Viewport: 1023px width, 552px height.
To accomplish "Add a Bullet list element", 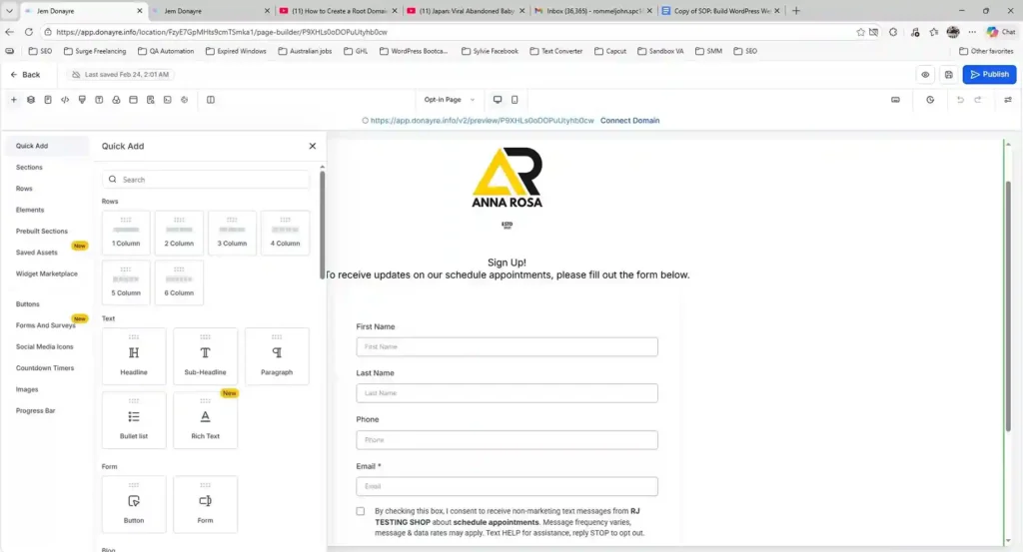I will pyautogui.click(x=134, y=420).
